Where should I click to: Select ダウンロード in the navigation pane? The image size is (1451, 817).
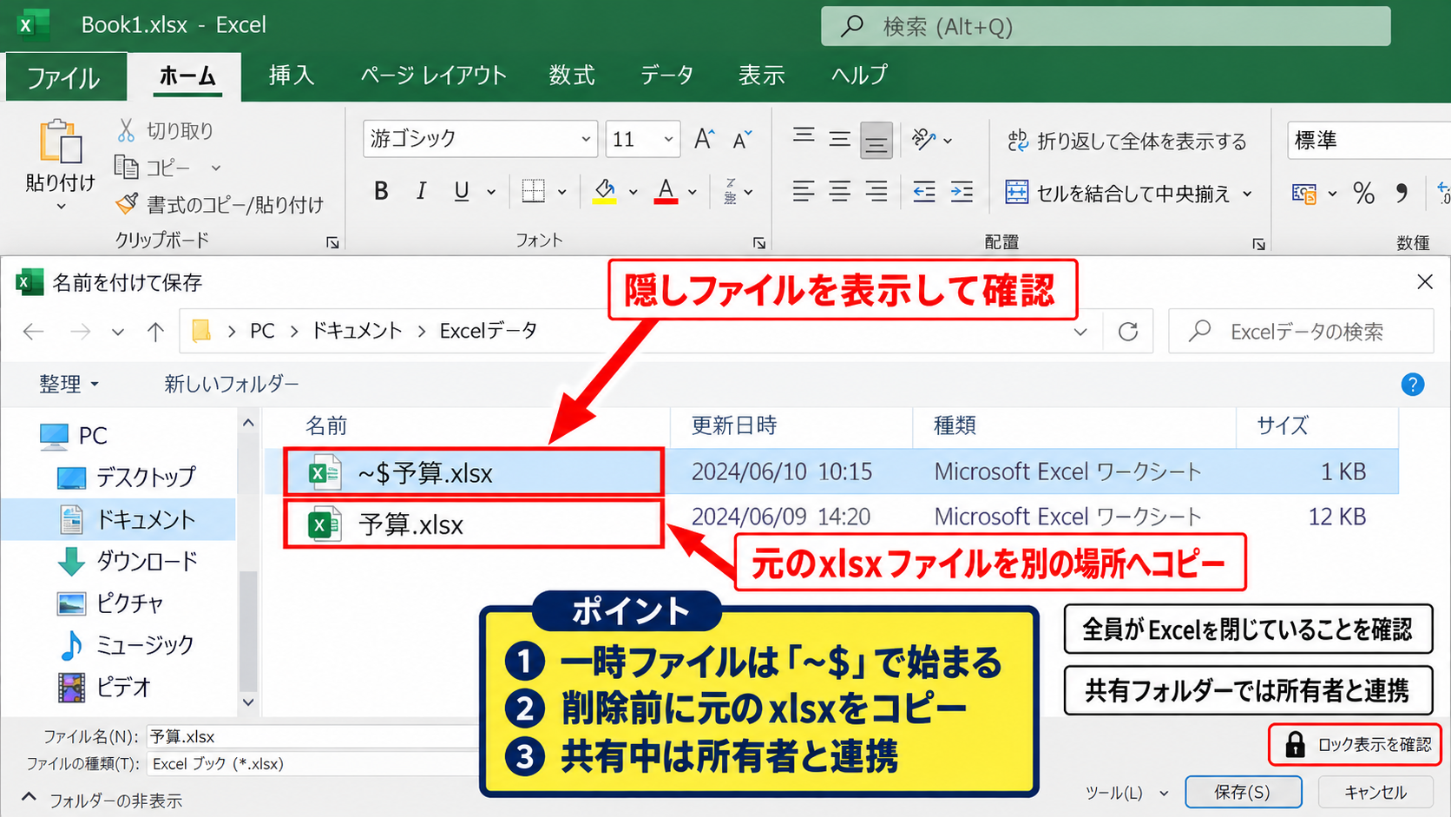click(x=128, y=562)
